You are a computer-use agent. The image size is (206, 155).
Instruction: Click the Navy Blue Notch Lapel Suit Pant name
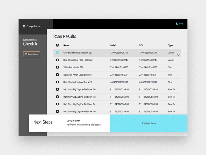pyautogui.click(x=78, y=75)
